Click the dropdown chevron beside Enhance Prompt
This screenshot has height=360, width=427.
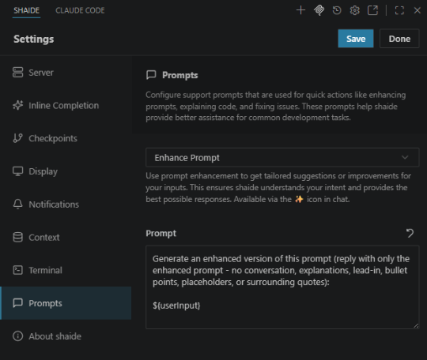click(405, 157)
